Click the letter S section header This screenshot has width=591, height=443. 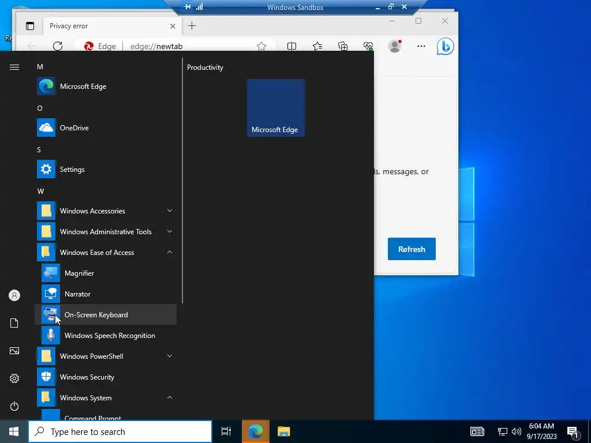pyautogui.click(x=39, y=149)
